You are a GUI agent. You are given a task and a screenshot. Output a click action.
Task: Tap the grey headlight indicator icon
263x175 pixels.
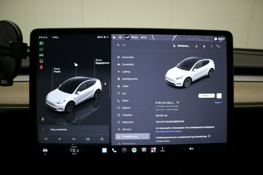point(41,49)
